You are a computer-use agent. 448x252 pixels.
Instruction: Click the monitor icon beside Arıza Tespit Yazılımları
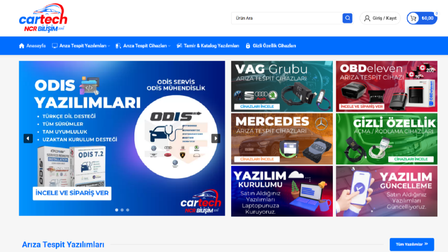pyautogui.click(x=55, y=46)
